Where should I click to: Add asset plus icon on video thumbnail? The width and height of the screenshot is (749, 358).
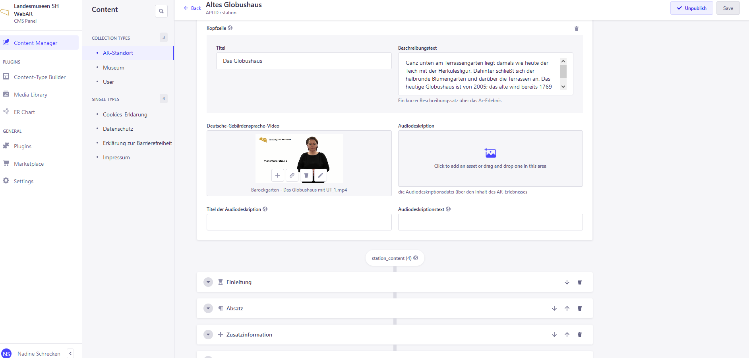278,175
